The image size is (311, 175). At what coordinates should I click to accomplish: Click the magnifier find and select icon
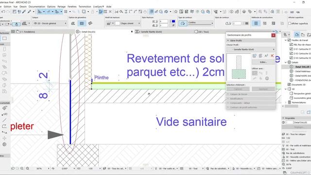[x=121, y=12]
